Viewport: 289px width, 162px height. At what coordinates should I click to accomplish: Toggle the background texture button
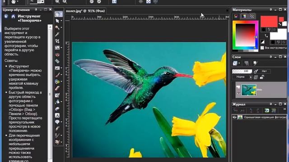(279, 42)
